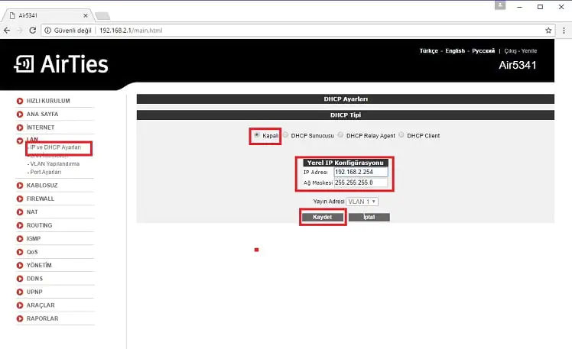Open the Yayın Adresi VLAN 1 dropdown

362,202
